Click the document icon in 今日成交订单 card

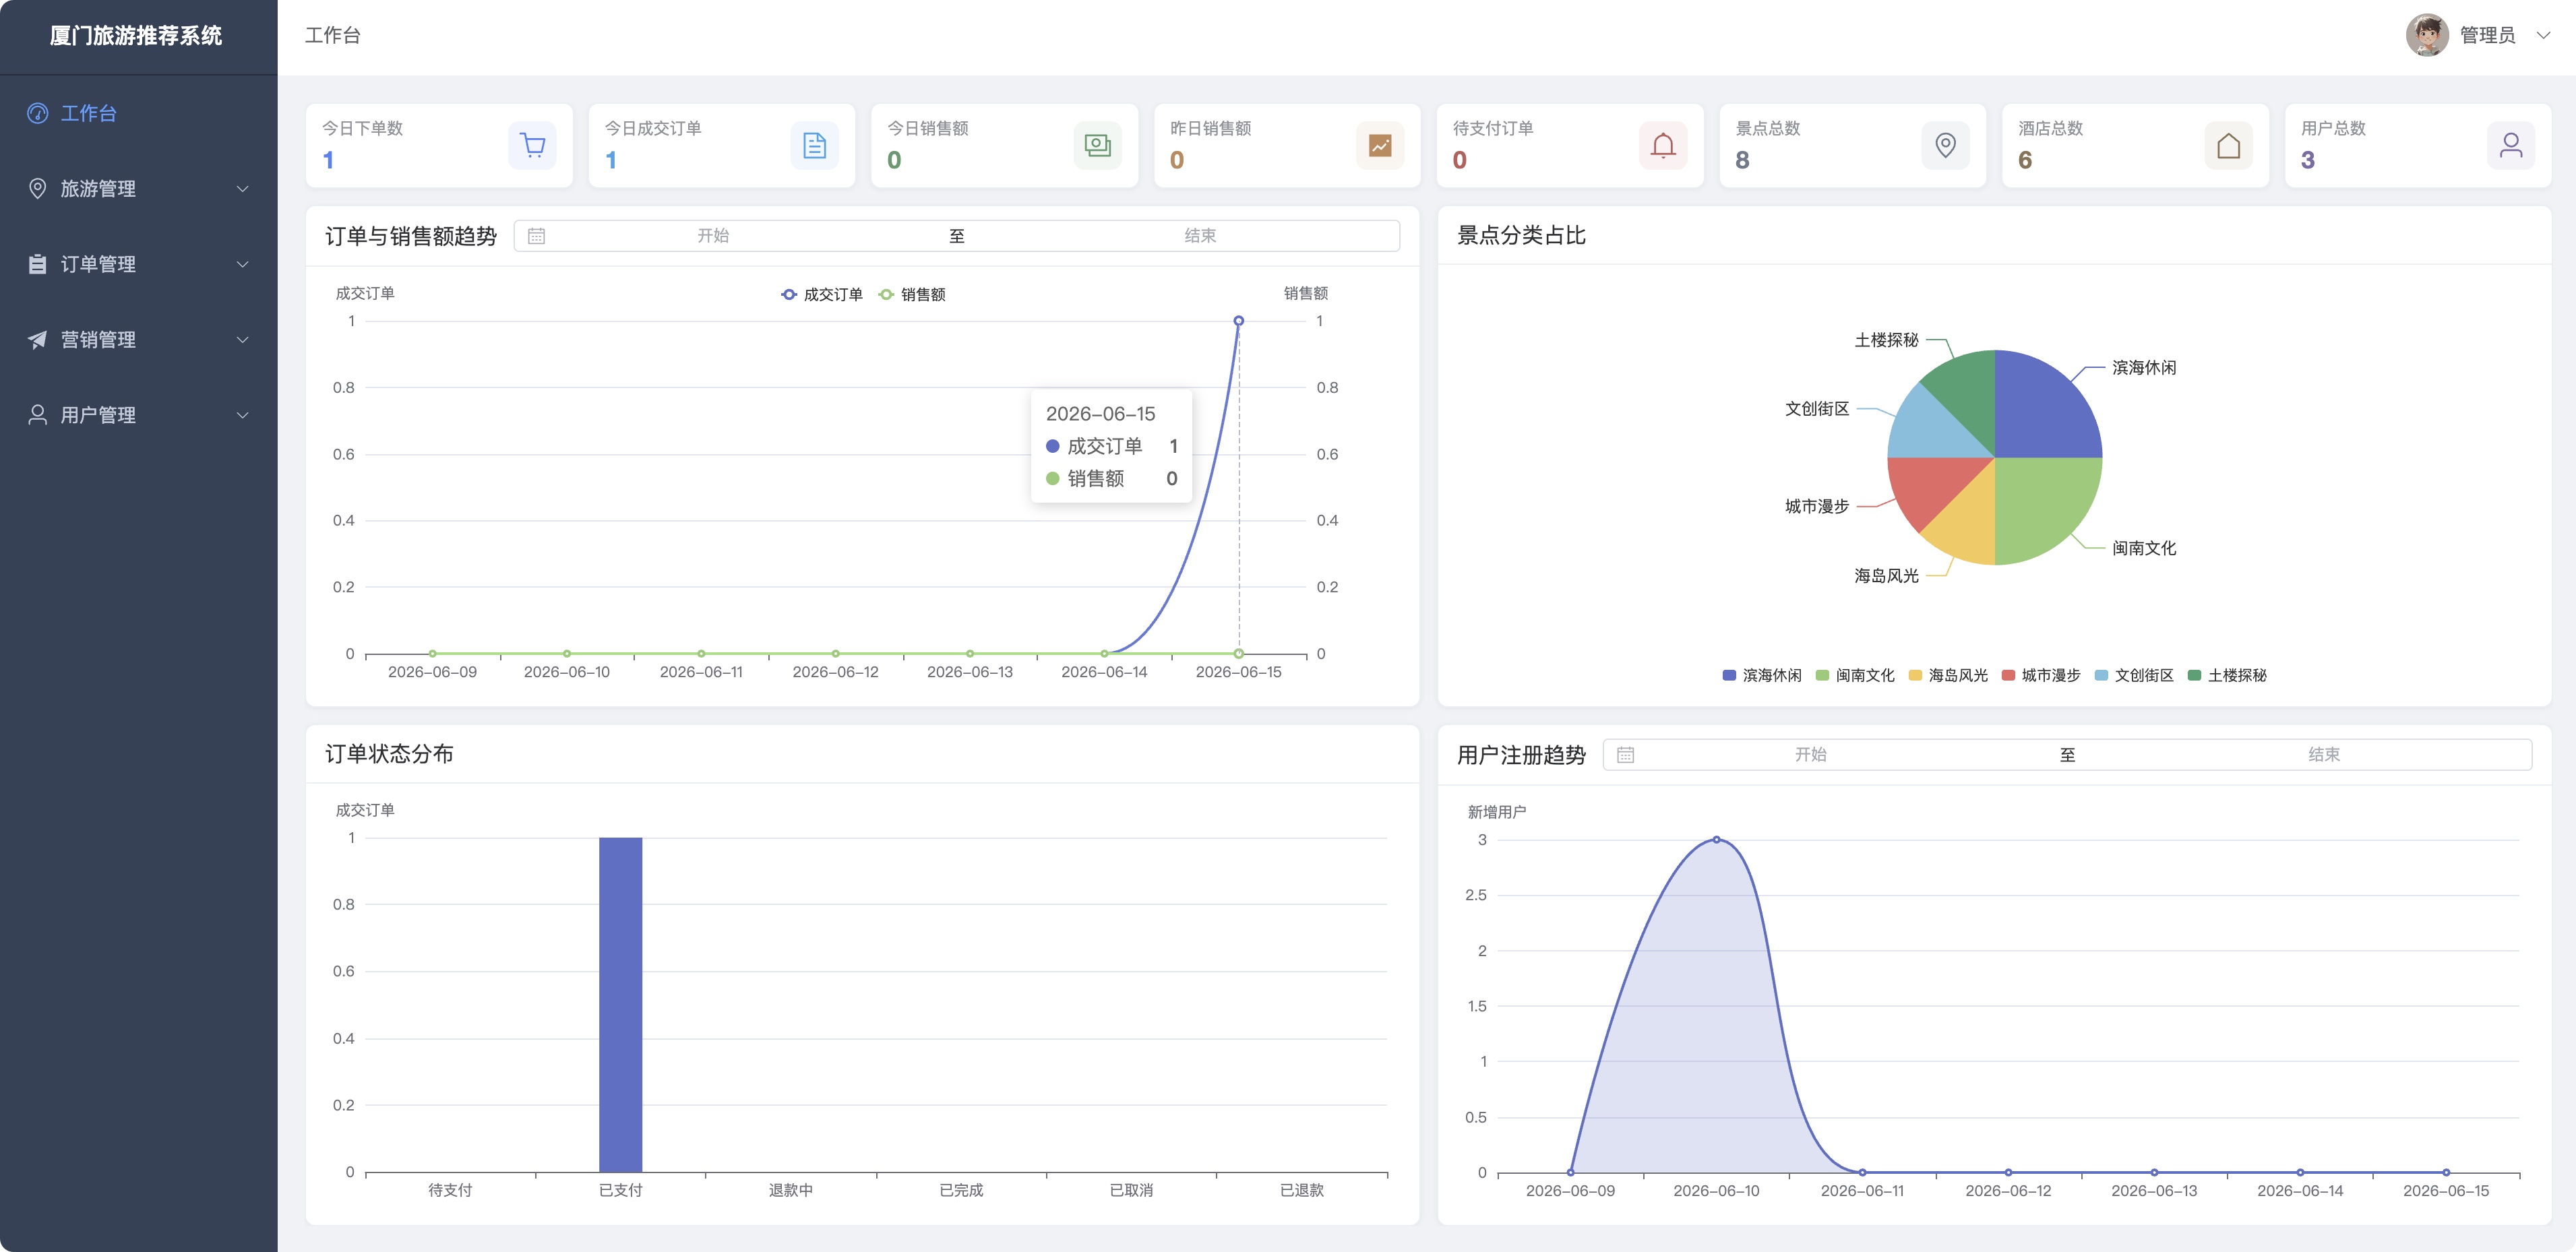(x=815, y=146)
